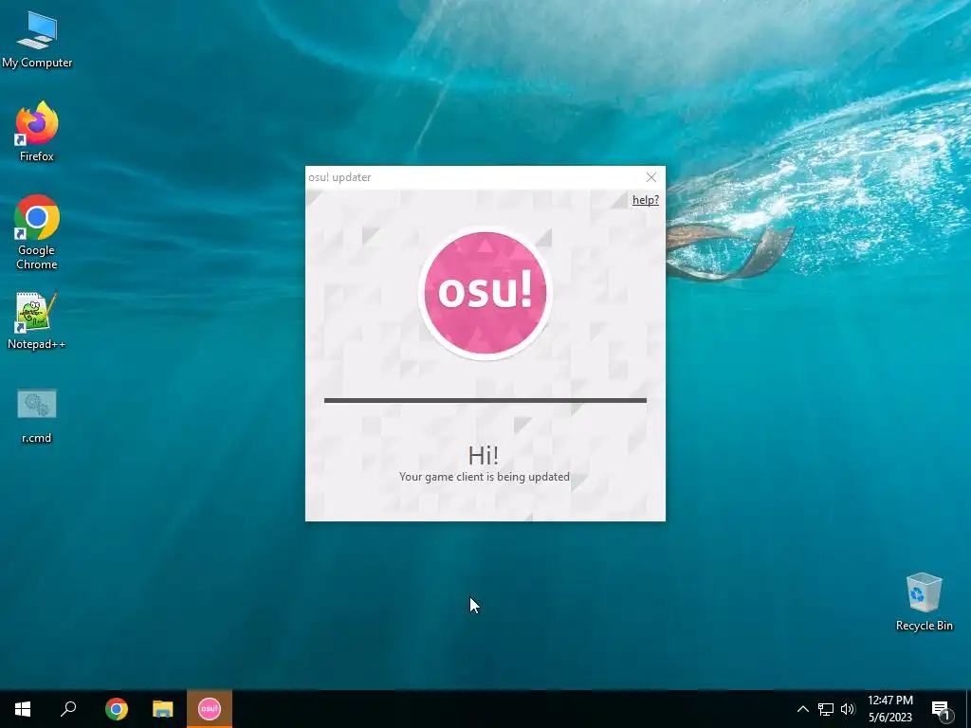Show hidden system tray icons
Viewport: 971px width, 728px height.
802,709
